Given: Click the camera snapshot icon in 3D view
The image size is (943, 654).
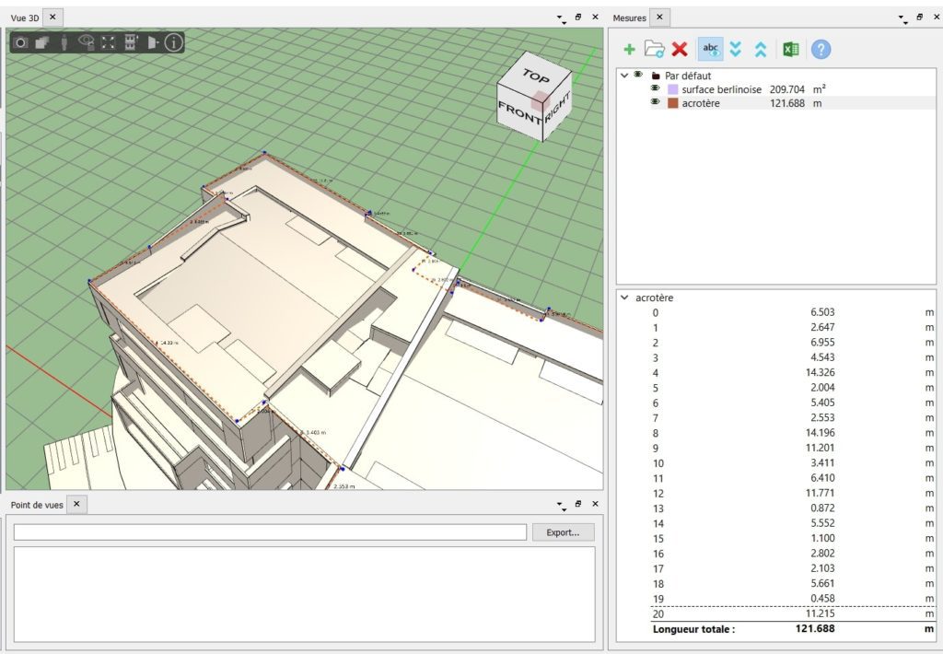Looking at the screenshot, I should [21, 42].
